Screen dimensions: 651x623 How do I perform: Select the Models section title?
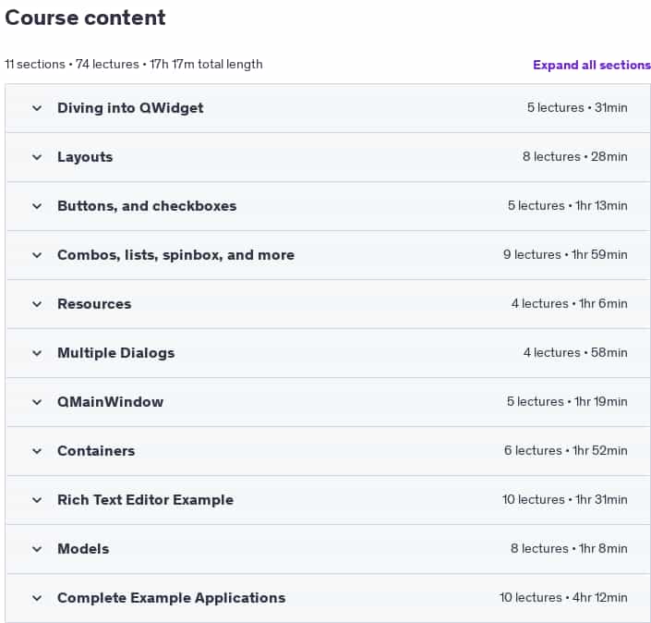click(x=83, y=549)
